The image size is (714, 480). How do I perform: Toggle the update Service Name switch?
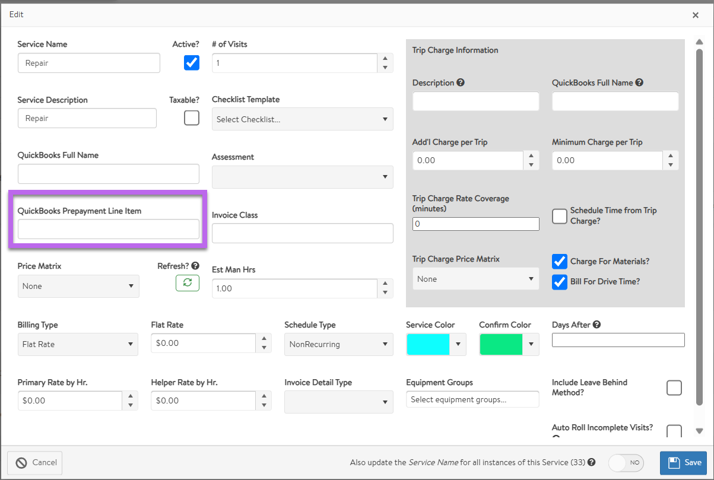pos(626,463)
